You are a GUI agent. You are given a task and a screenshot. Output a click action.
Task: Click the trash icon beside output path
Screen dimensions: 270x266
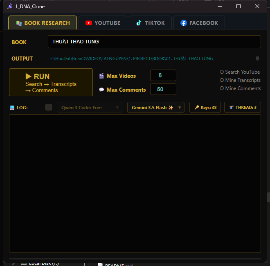click(x=257, y=59)
